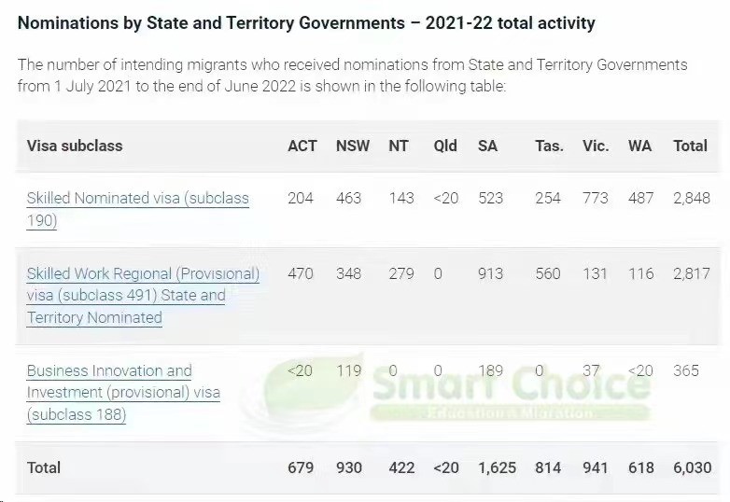Select the 1,625 SA total cell
Screen dimensions: 730x502
pyautogui.click(x=497, y=467)
